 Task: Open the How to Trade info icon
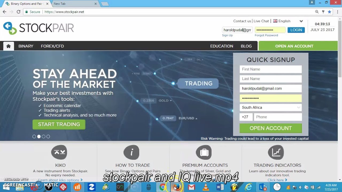(x=131, y=152)
